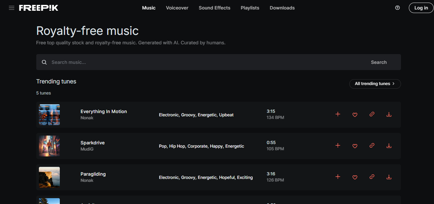This screenshot has width=434, height=204.
Task: Download the Sparkdrive tune
Action: click(389, 146)
